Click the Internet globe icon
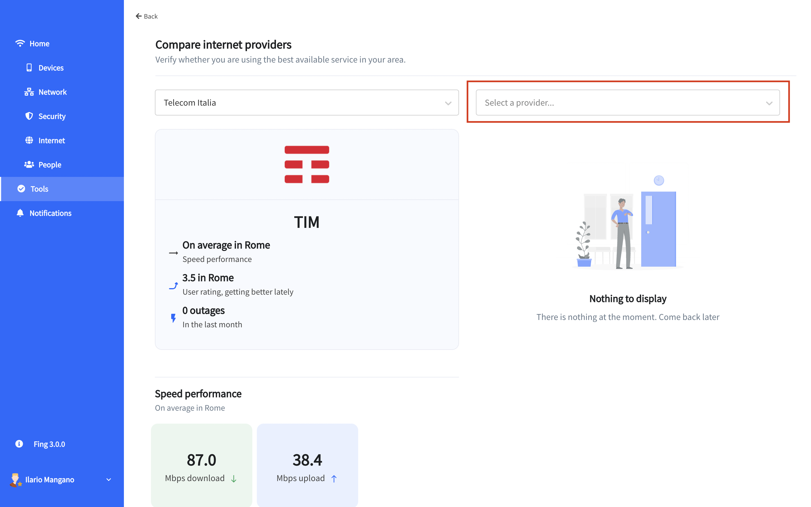Viewport: 811px width, 507px height. (x=29, y=140)
